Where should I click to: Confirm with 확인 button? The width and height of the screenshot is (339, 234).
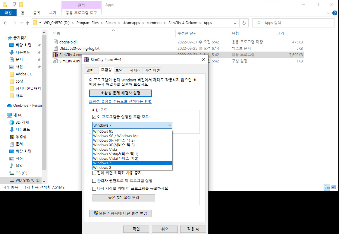click(136, 229)
